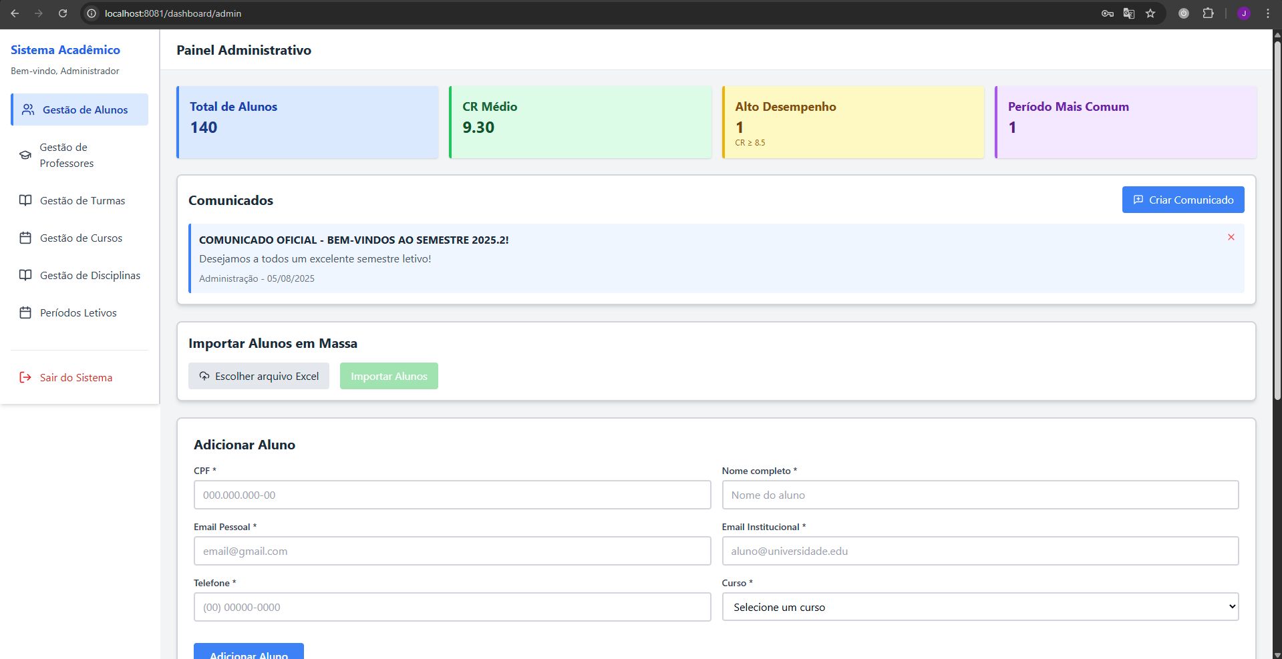This screenshot has width=1282, height=659.
Task: Click the CR Médio card
Action: tap(580, 122)
